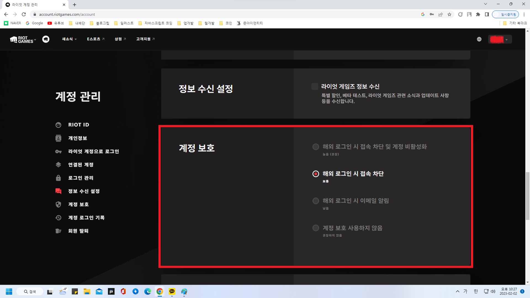Select 해외 로그인 시 이메일 알림 radio

pos(316,201)
